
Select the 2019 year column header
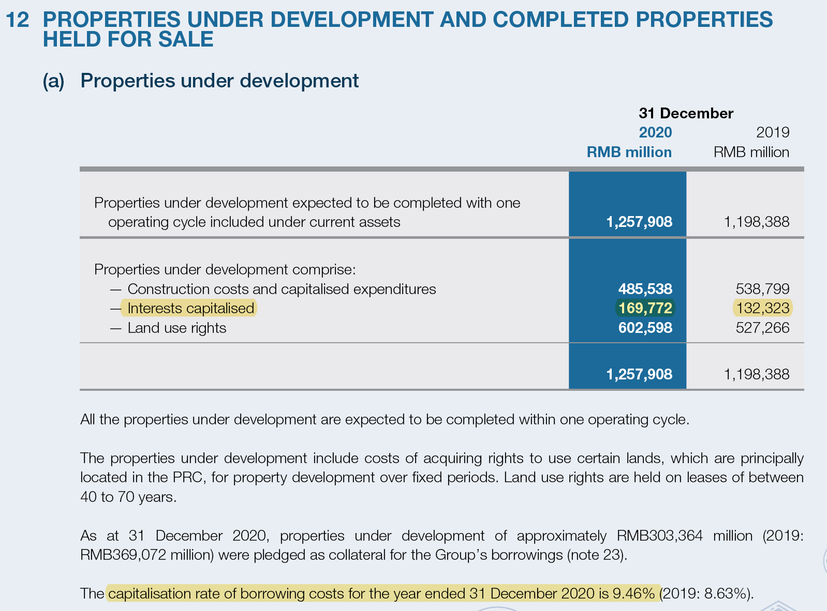pos(773,132)
